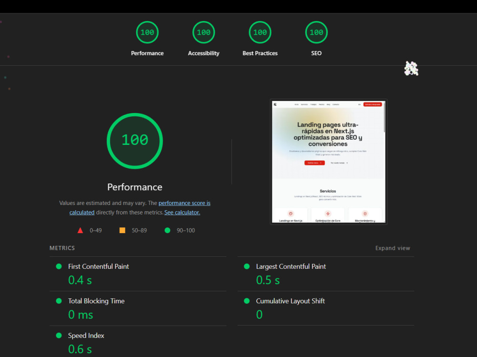The image size is (477, 357).
Task: Click the SEO score gauge
Action: click(x=316, y=32)
